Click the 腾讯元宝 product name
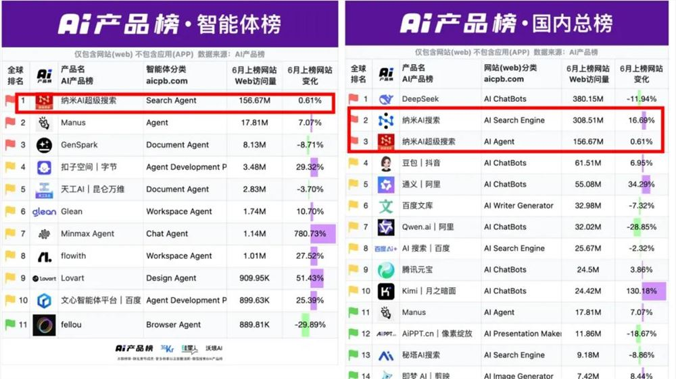Viewport: 676px width, 379px height. pyautogui.click(x=417, y=270)
